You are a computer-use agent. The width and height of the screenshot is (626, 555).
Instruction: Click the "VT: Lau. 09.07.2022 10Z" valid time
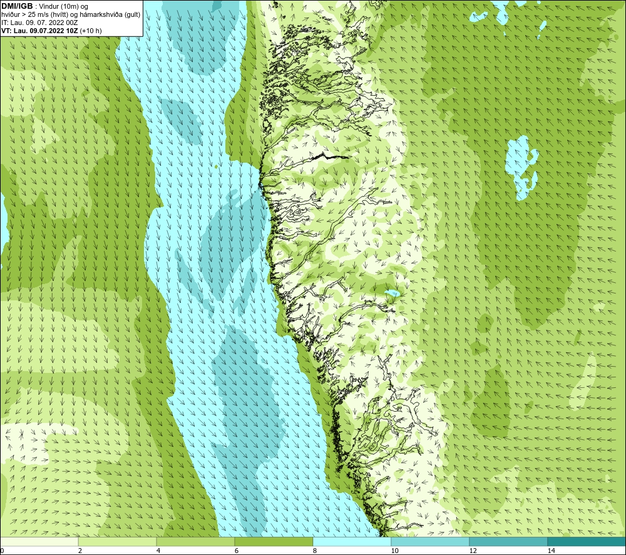pos(40,31)
